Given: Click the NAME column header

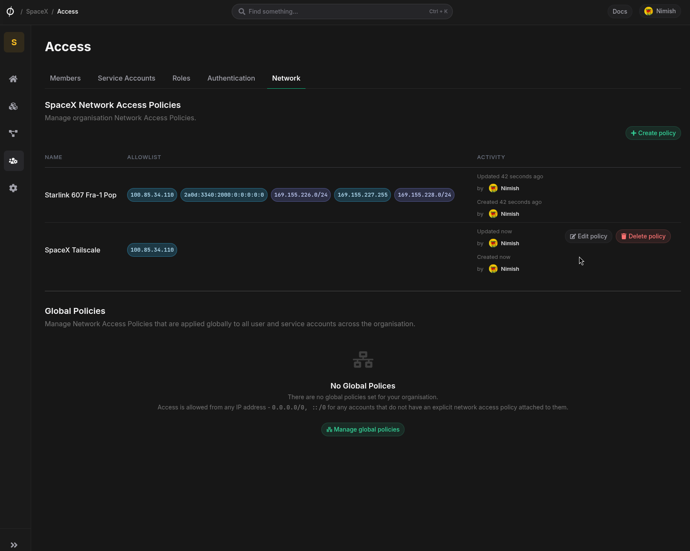Looking at the screenshot, I should tap(53, 157).
